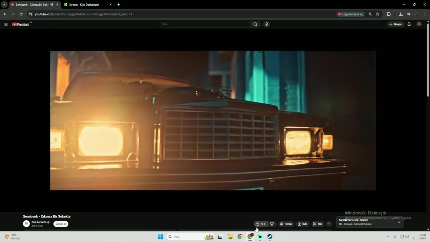The width and height of the screenshot is (430, 242).
Task: Reload the YouTube page
Action: tap(21, 14)
